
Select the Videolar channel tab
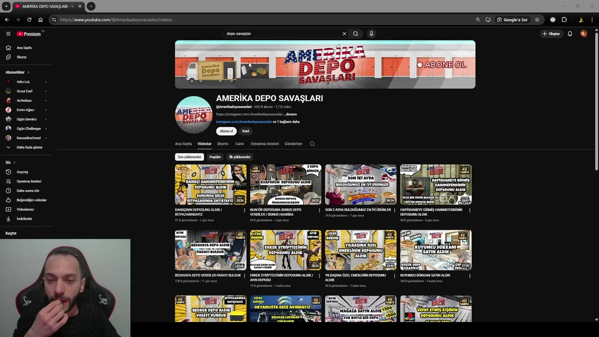click(205, 144)
